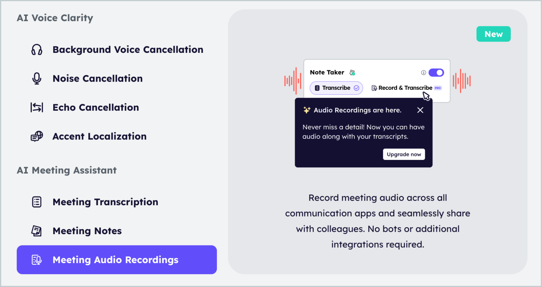Enable the Note Taker toggle switch
Screen dimensions: 542x287
[436, 72]
